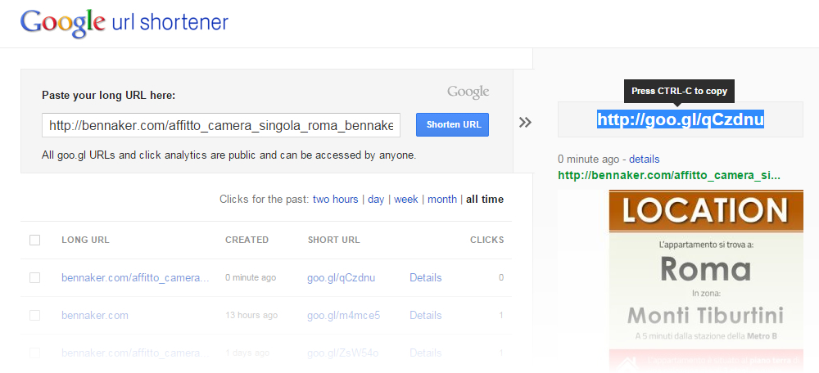Click the Google url shortener logo
The width and height of the screenshot is (819, 373).
[x=124, y=23]
